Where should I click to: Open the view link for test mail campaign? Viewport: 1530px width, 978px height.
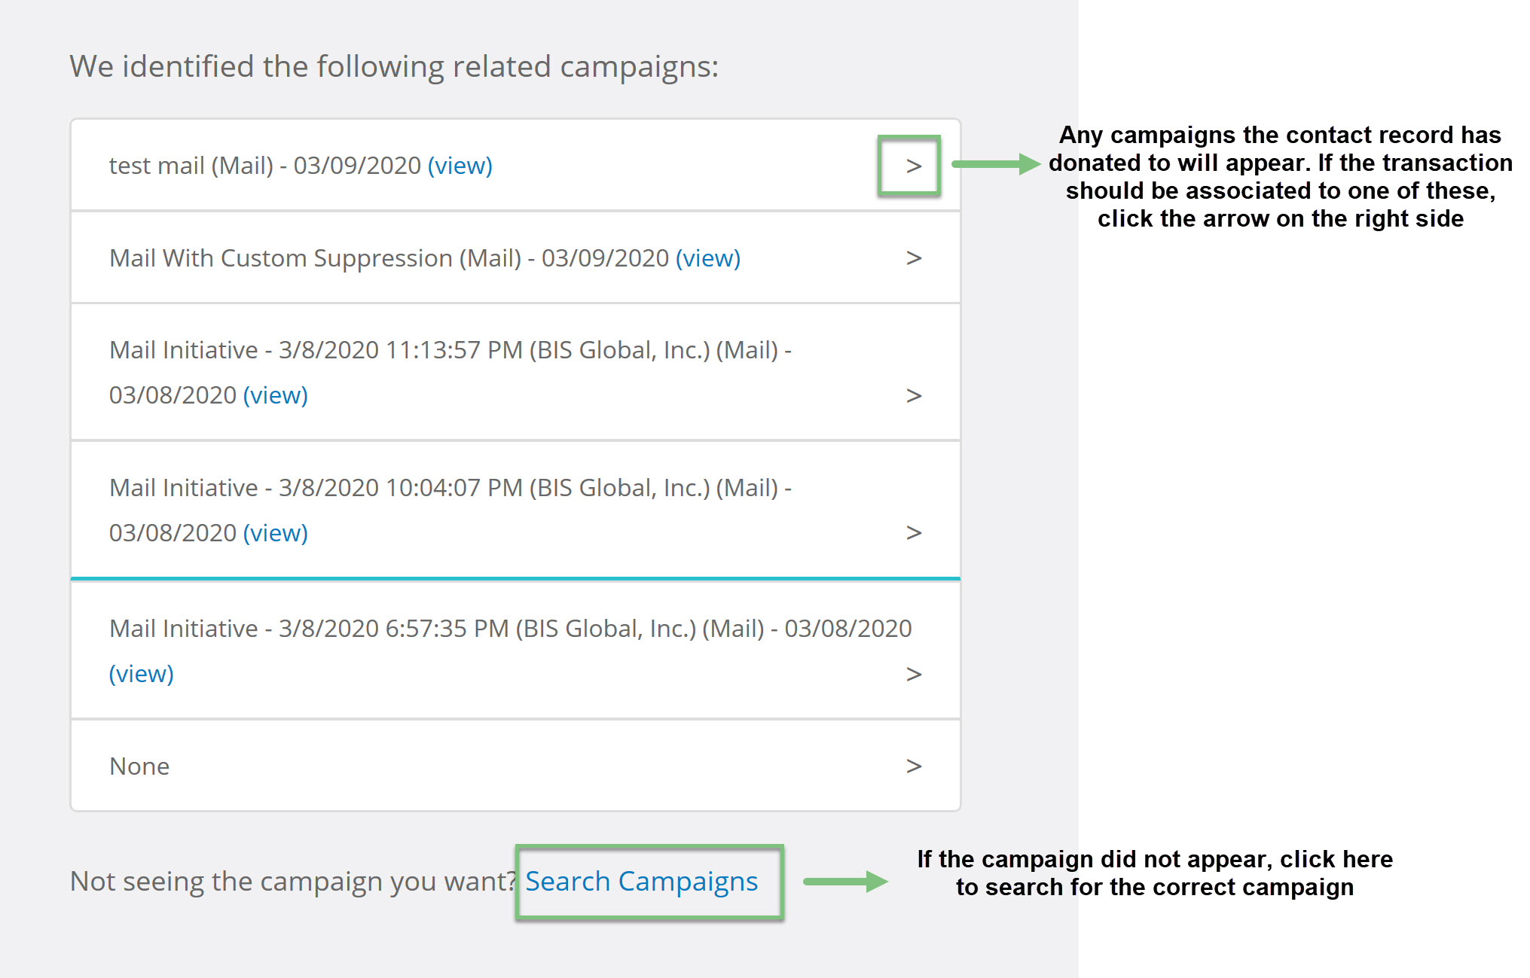point(460,166)
